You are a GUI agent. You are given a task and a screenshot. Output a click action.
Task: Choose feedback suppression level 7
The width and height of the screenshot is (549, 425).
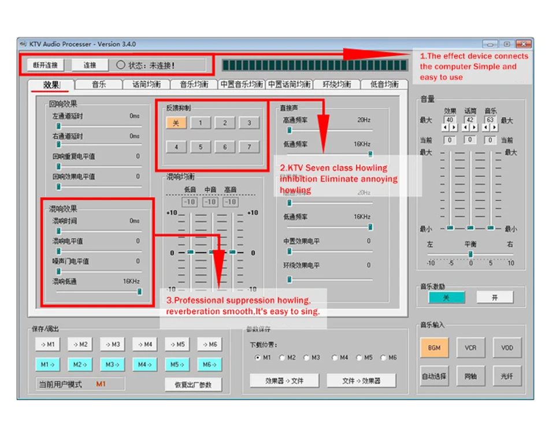click(249, 147)
